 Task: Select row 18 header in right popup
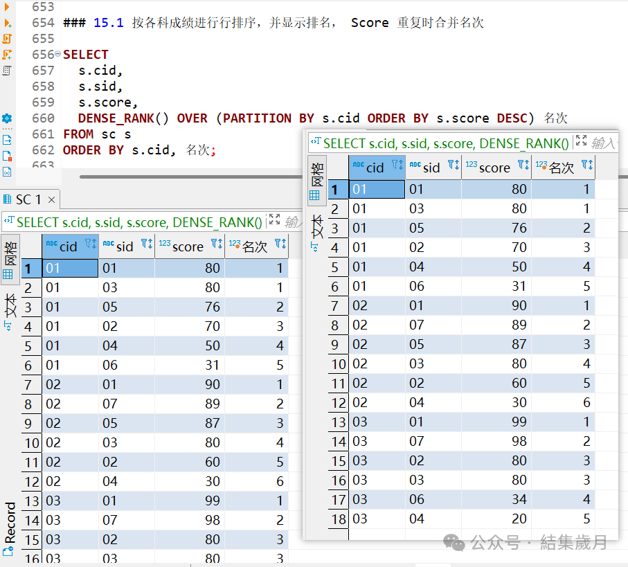tap(339, 519)
